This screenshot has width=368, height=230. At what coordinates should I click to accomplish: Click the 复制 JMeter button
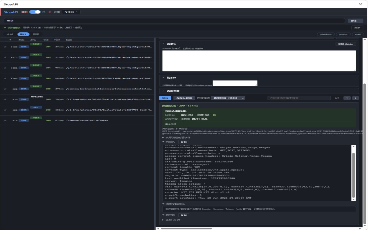point(346,44)
